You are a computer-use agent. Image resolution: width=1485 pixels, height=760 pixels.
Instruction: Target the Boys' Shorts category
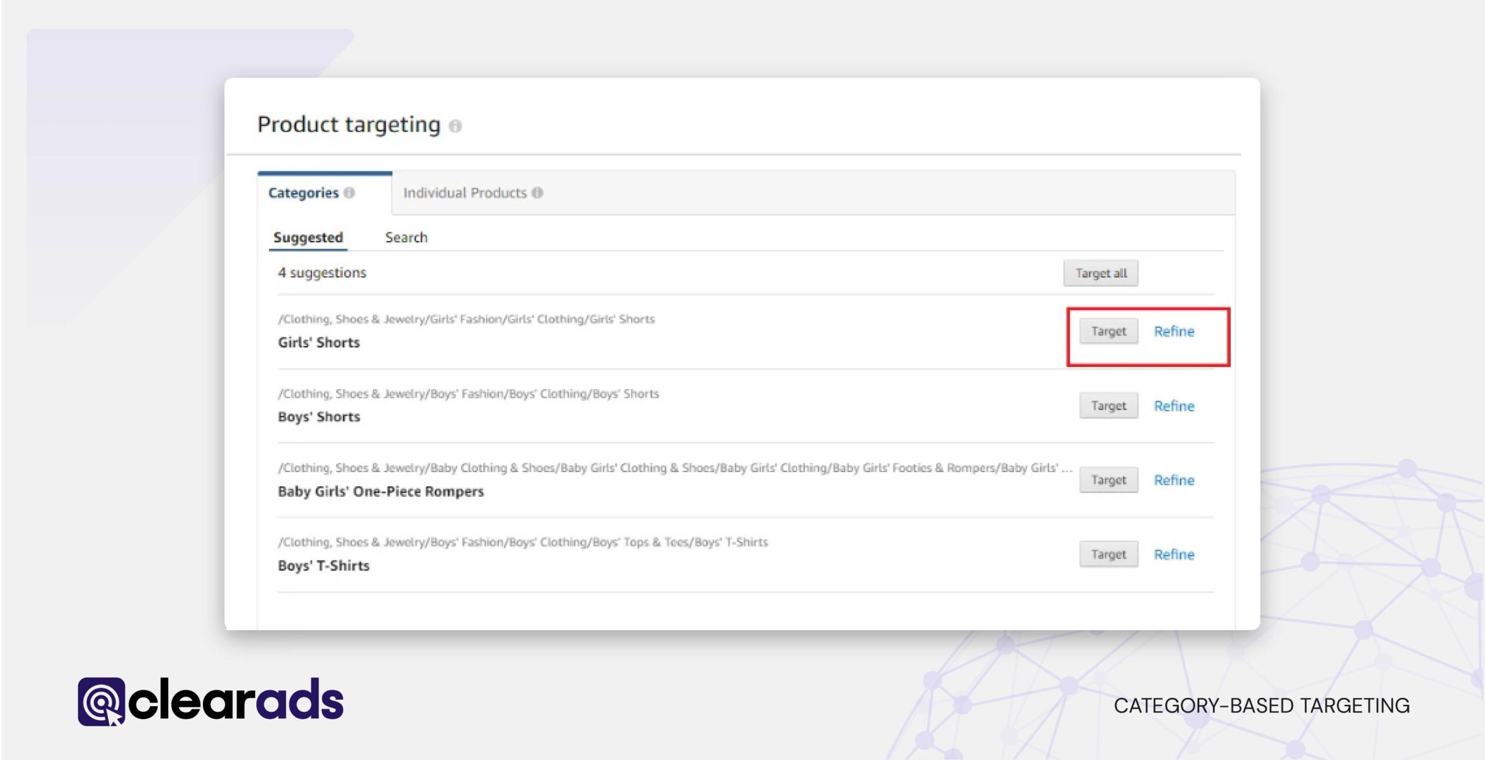(x=1108, y=405)
